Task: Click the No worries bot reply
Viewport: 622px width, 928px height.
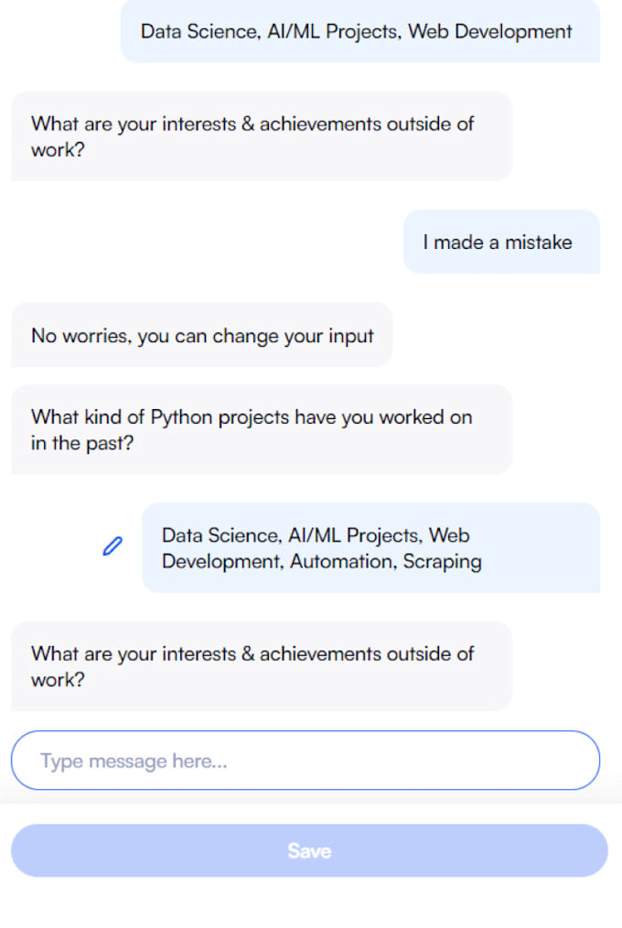Action: 201,336
